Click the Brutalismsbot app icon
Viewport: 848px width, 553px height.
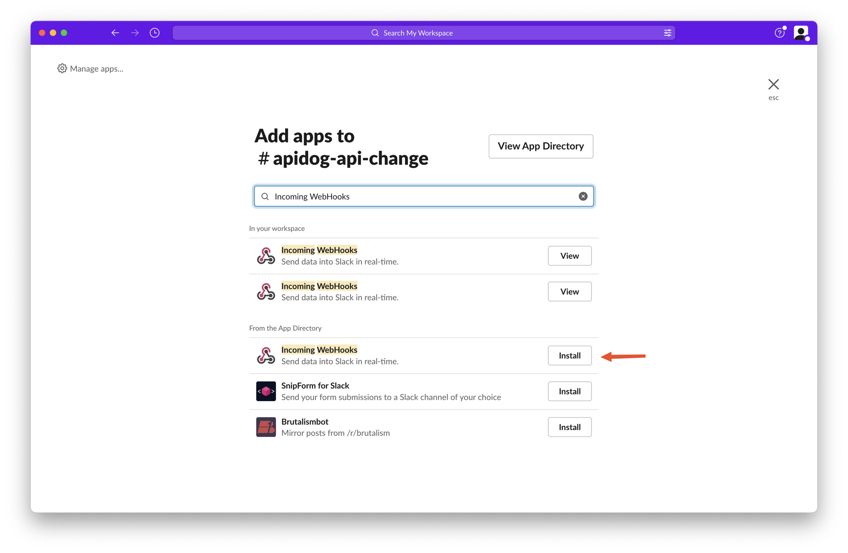[x=266, y=427]
